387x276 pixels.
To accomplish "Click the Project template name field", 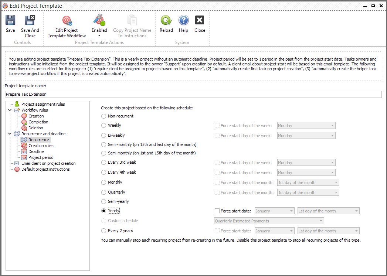I will pos(194,94).
